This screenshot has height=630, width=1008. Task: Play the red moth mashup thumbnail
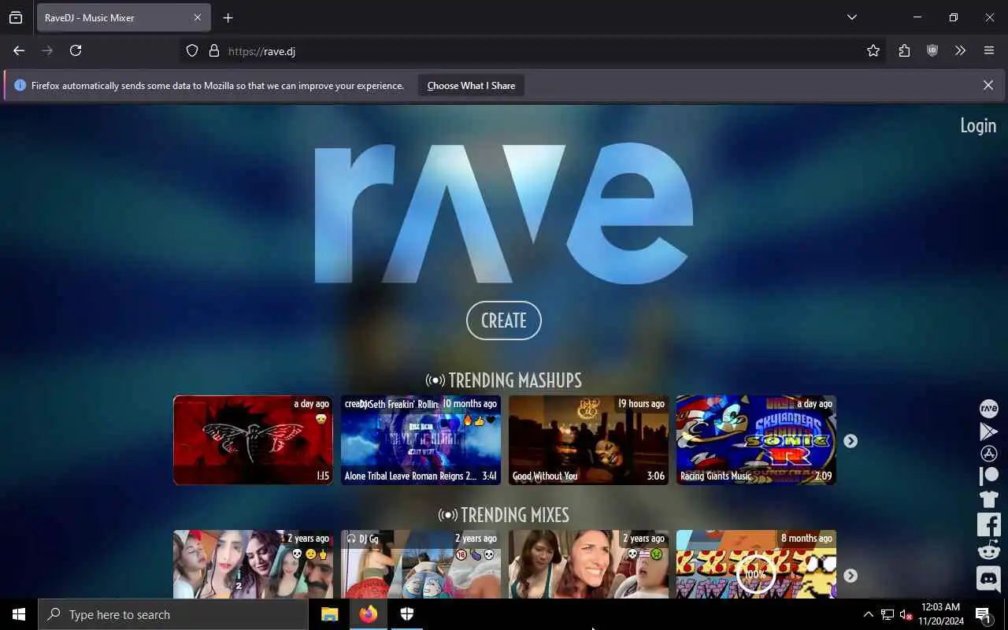[x=253, y=439]
